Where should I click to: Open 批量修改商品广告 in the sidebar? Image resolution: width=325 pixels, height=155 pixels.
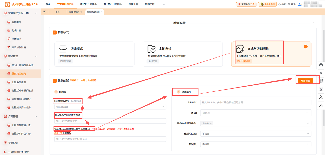(21, 133)
